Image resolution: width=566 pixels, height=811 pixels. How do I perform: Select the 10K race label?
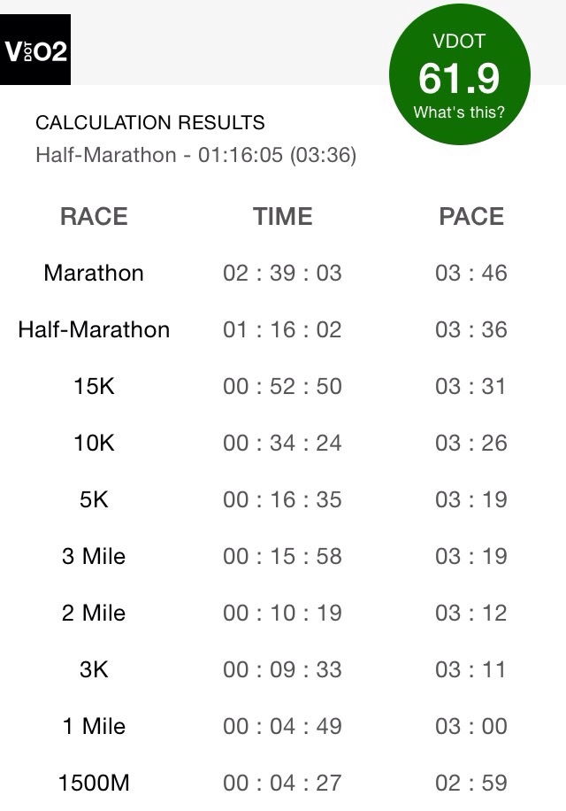[x=94, y=443]
